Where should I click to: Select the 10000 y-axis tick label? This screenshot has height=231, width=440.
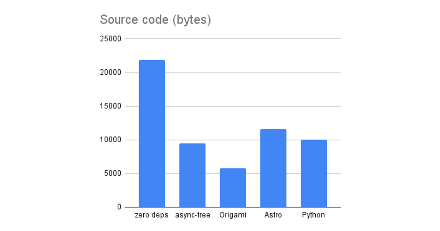(x=111, y=140)
